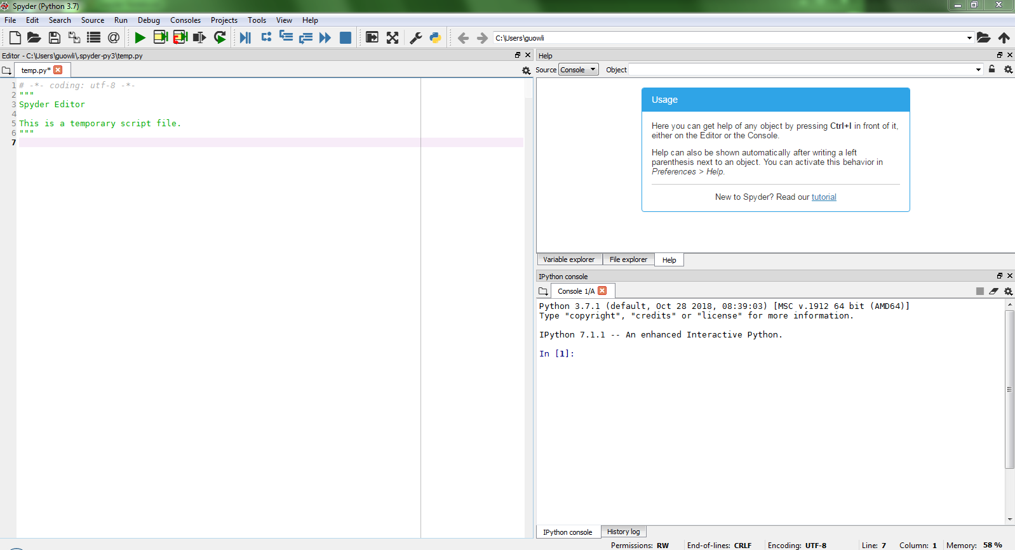The width and height of the screenshot is (1015, 550).
Task: Open the Run menu
Action: (121, 20)
